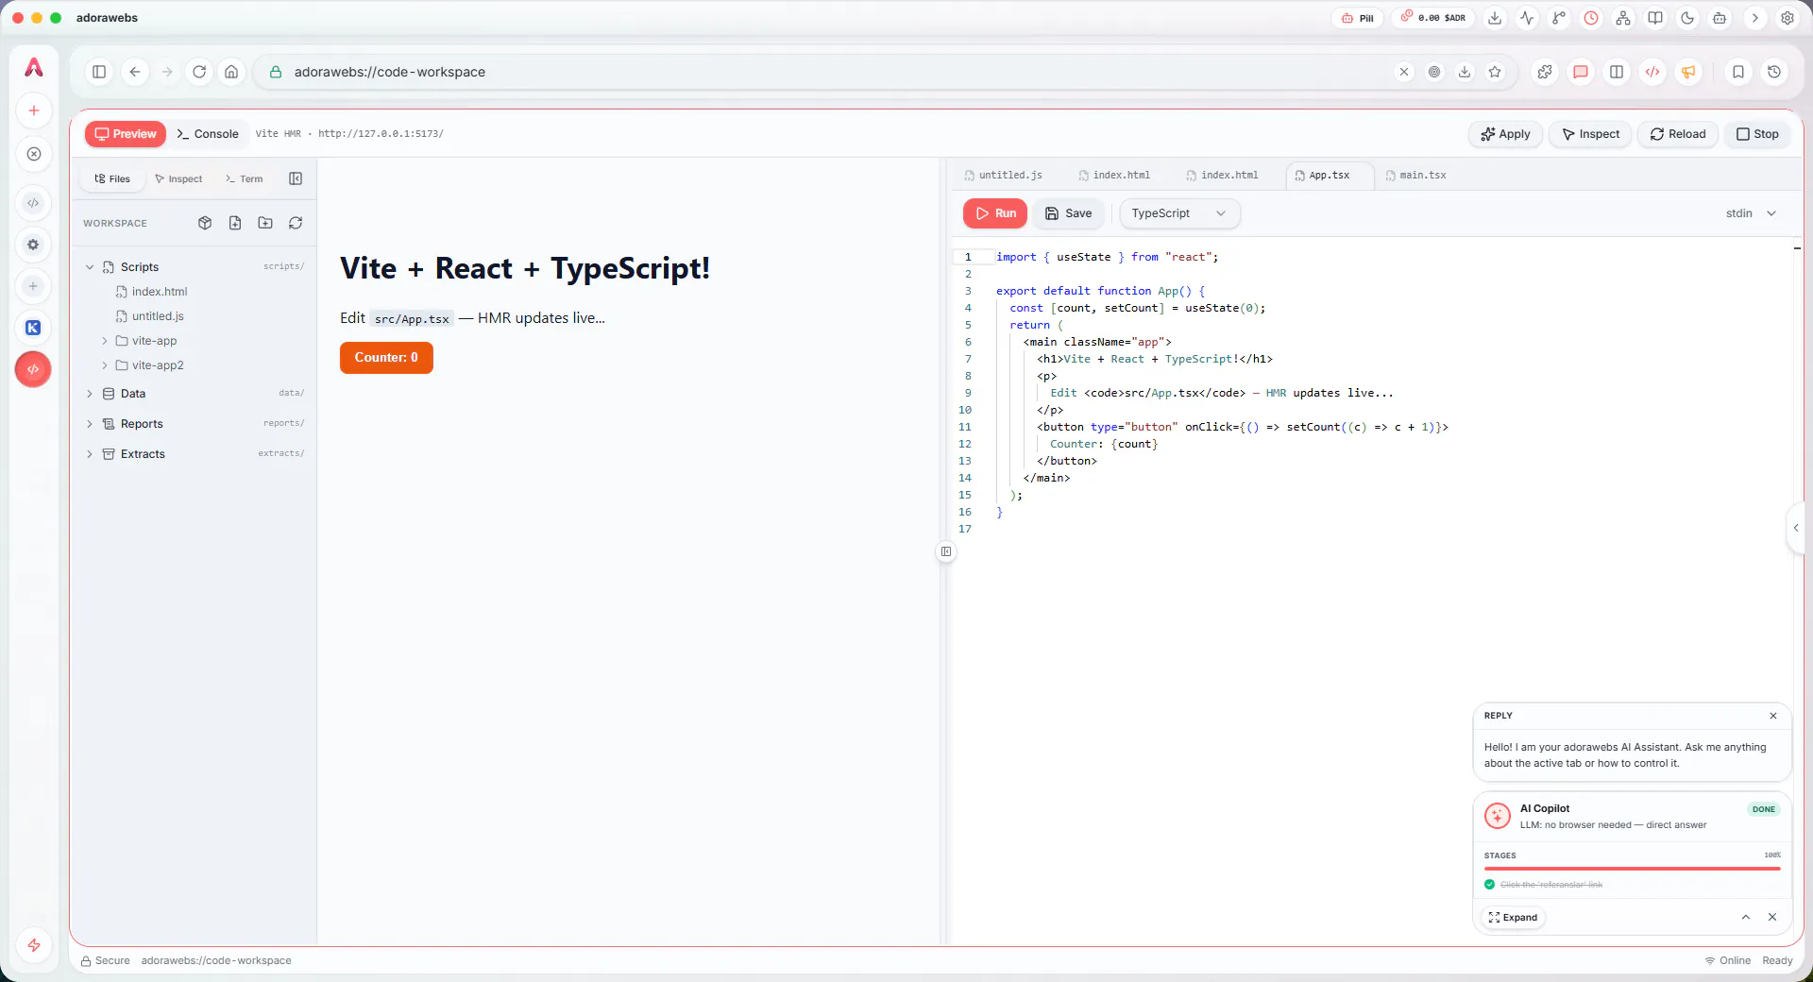Clear the address bar with X

point(1404,72)
